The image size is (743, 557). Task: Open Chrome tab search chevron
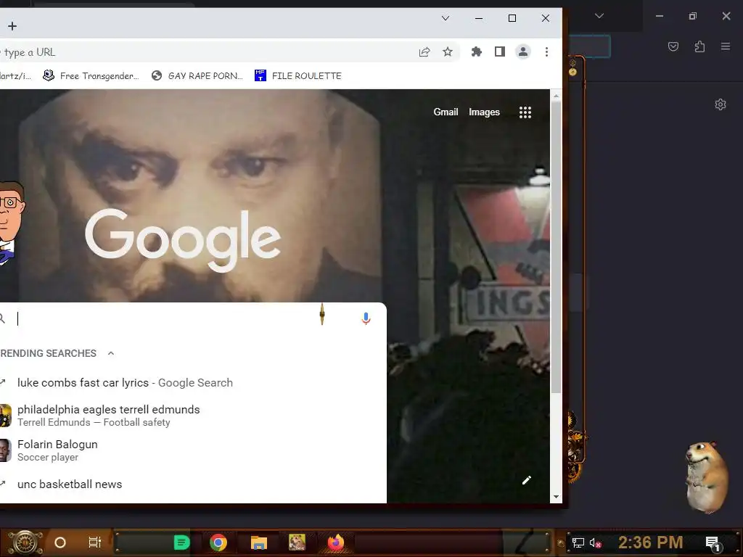[x=445, y=18]
